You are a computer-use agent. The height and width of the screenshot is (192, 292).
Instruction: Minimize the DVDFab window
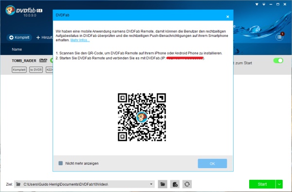(271, 4)
